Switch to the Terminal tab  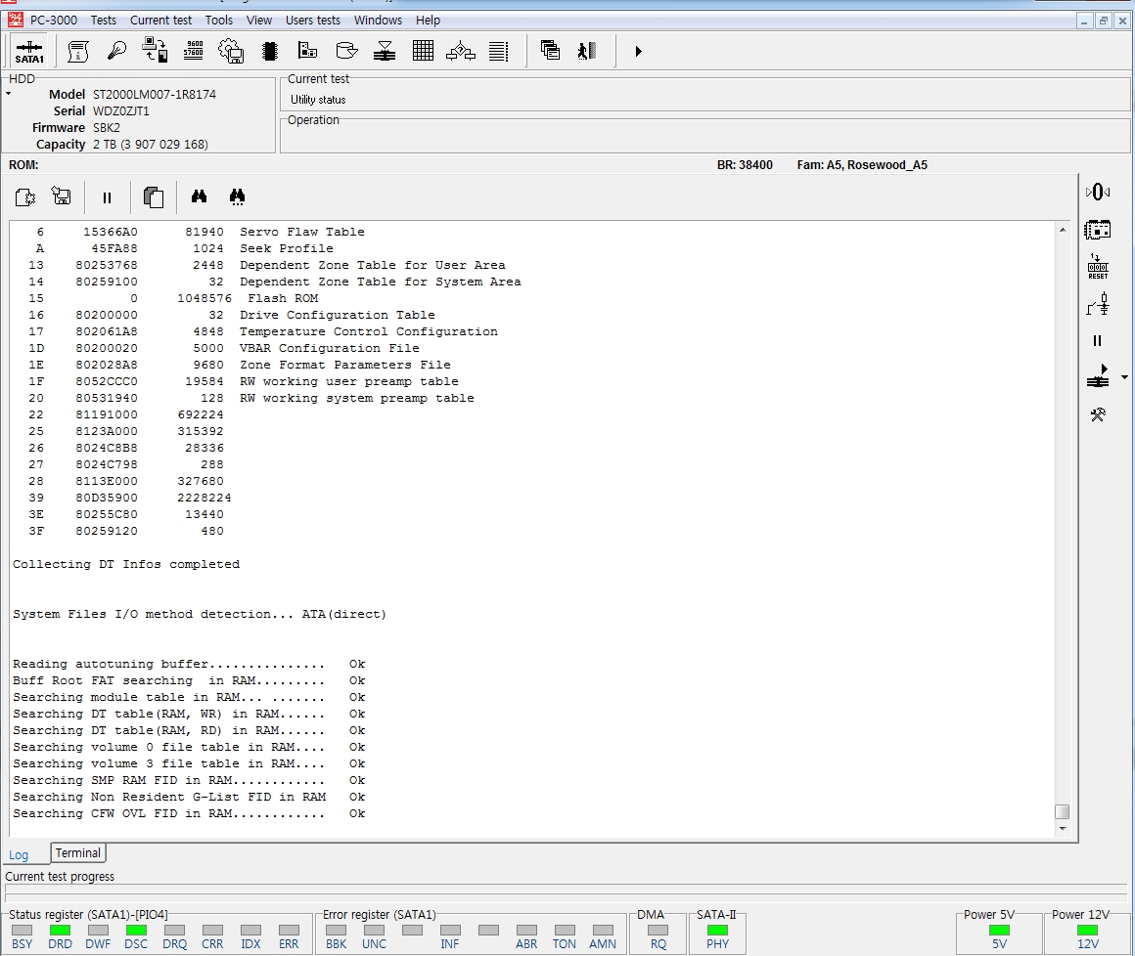78,853
